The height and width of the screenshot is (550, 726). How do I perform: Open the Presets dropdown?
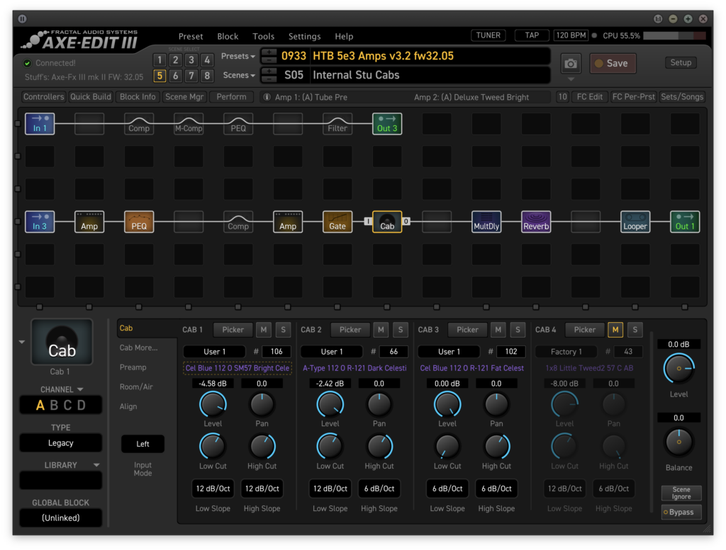click(238, 57)
